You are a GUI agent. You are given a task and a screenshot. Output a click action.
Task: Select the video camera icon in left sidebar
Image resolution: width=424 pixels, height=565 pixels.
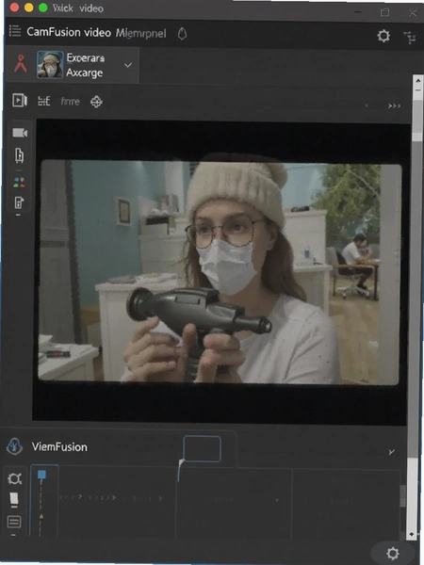click(20, 133)
